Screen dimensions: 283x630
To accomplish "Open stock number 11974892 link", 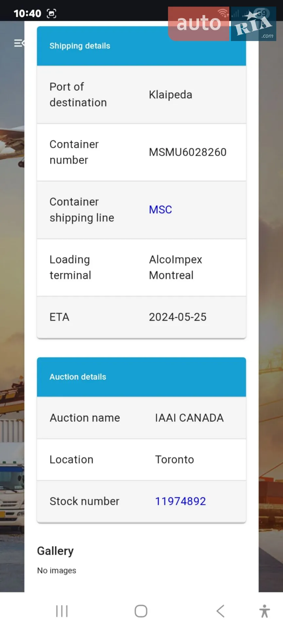I will tap(180, 501).
